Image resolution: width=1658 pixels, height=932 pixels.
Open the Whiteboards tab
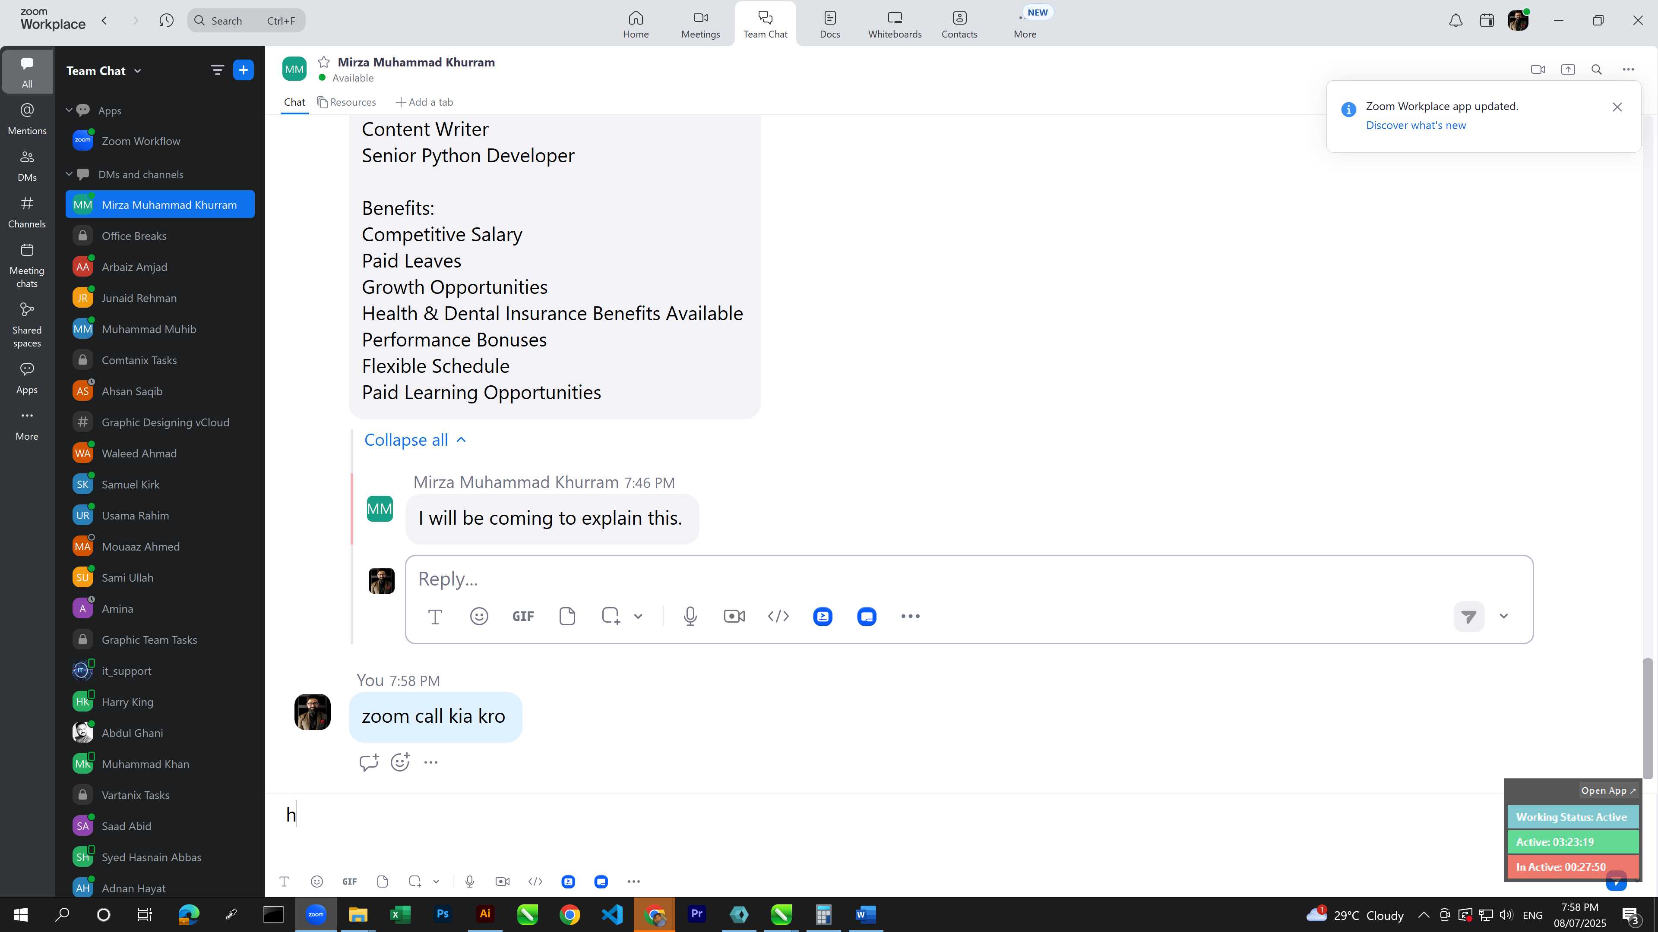pyautogui.click(x=895, y=25)
